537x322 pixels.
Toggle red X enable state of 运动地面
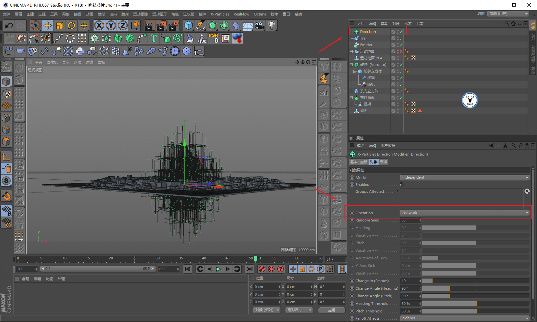click(x=401, y=52)
